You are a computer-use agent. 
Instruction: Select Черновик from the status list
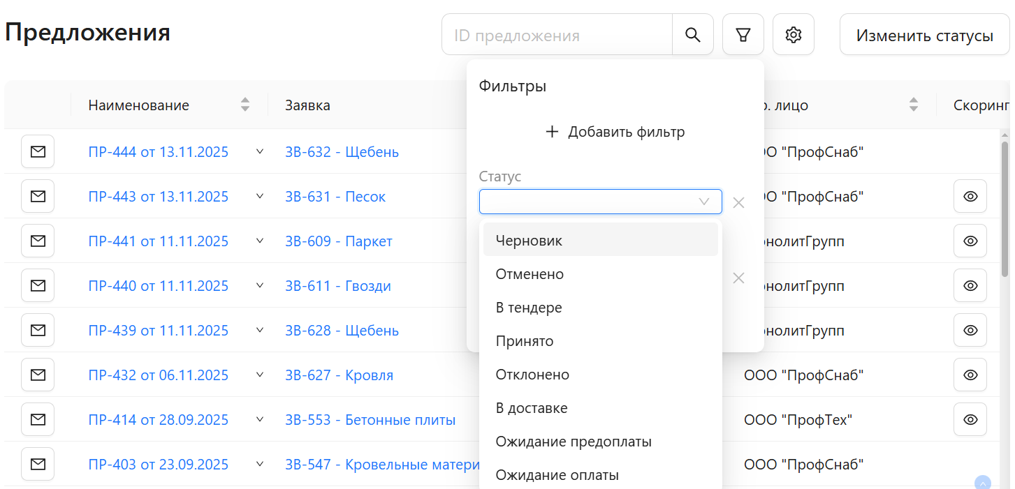(529, 240)
